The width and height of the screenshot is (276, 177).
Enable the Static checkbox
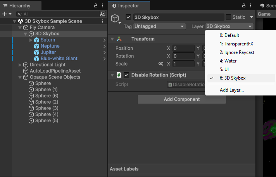[228, 17]
